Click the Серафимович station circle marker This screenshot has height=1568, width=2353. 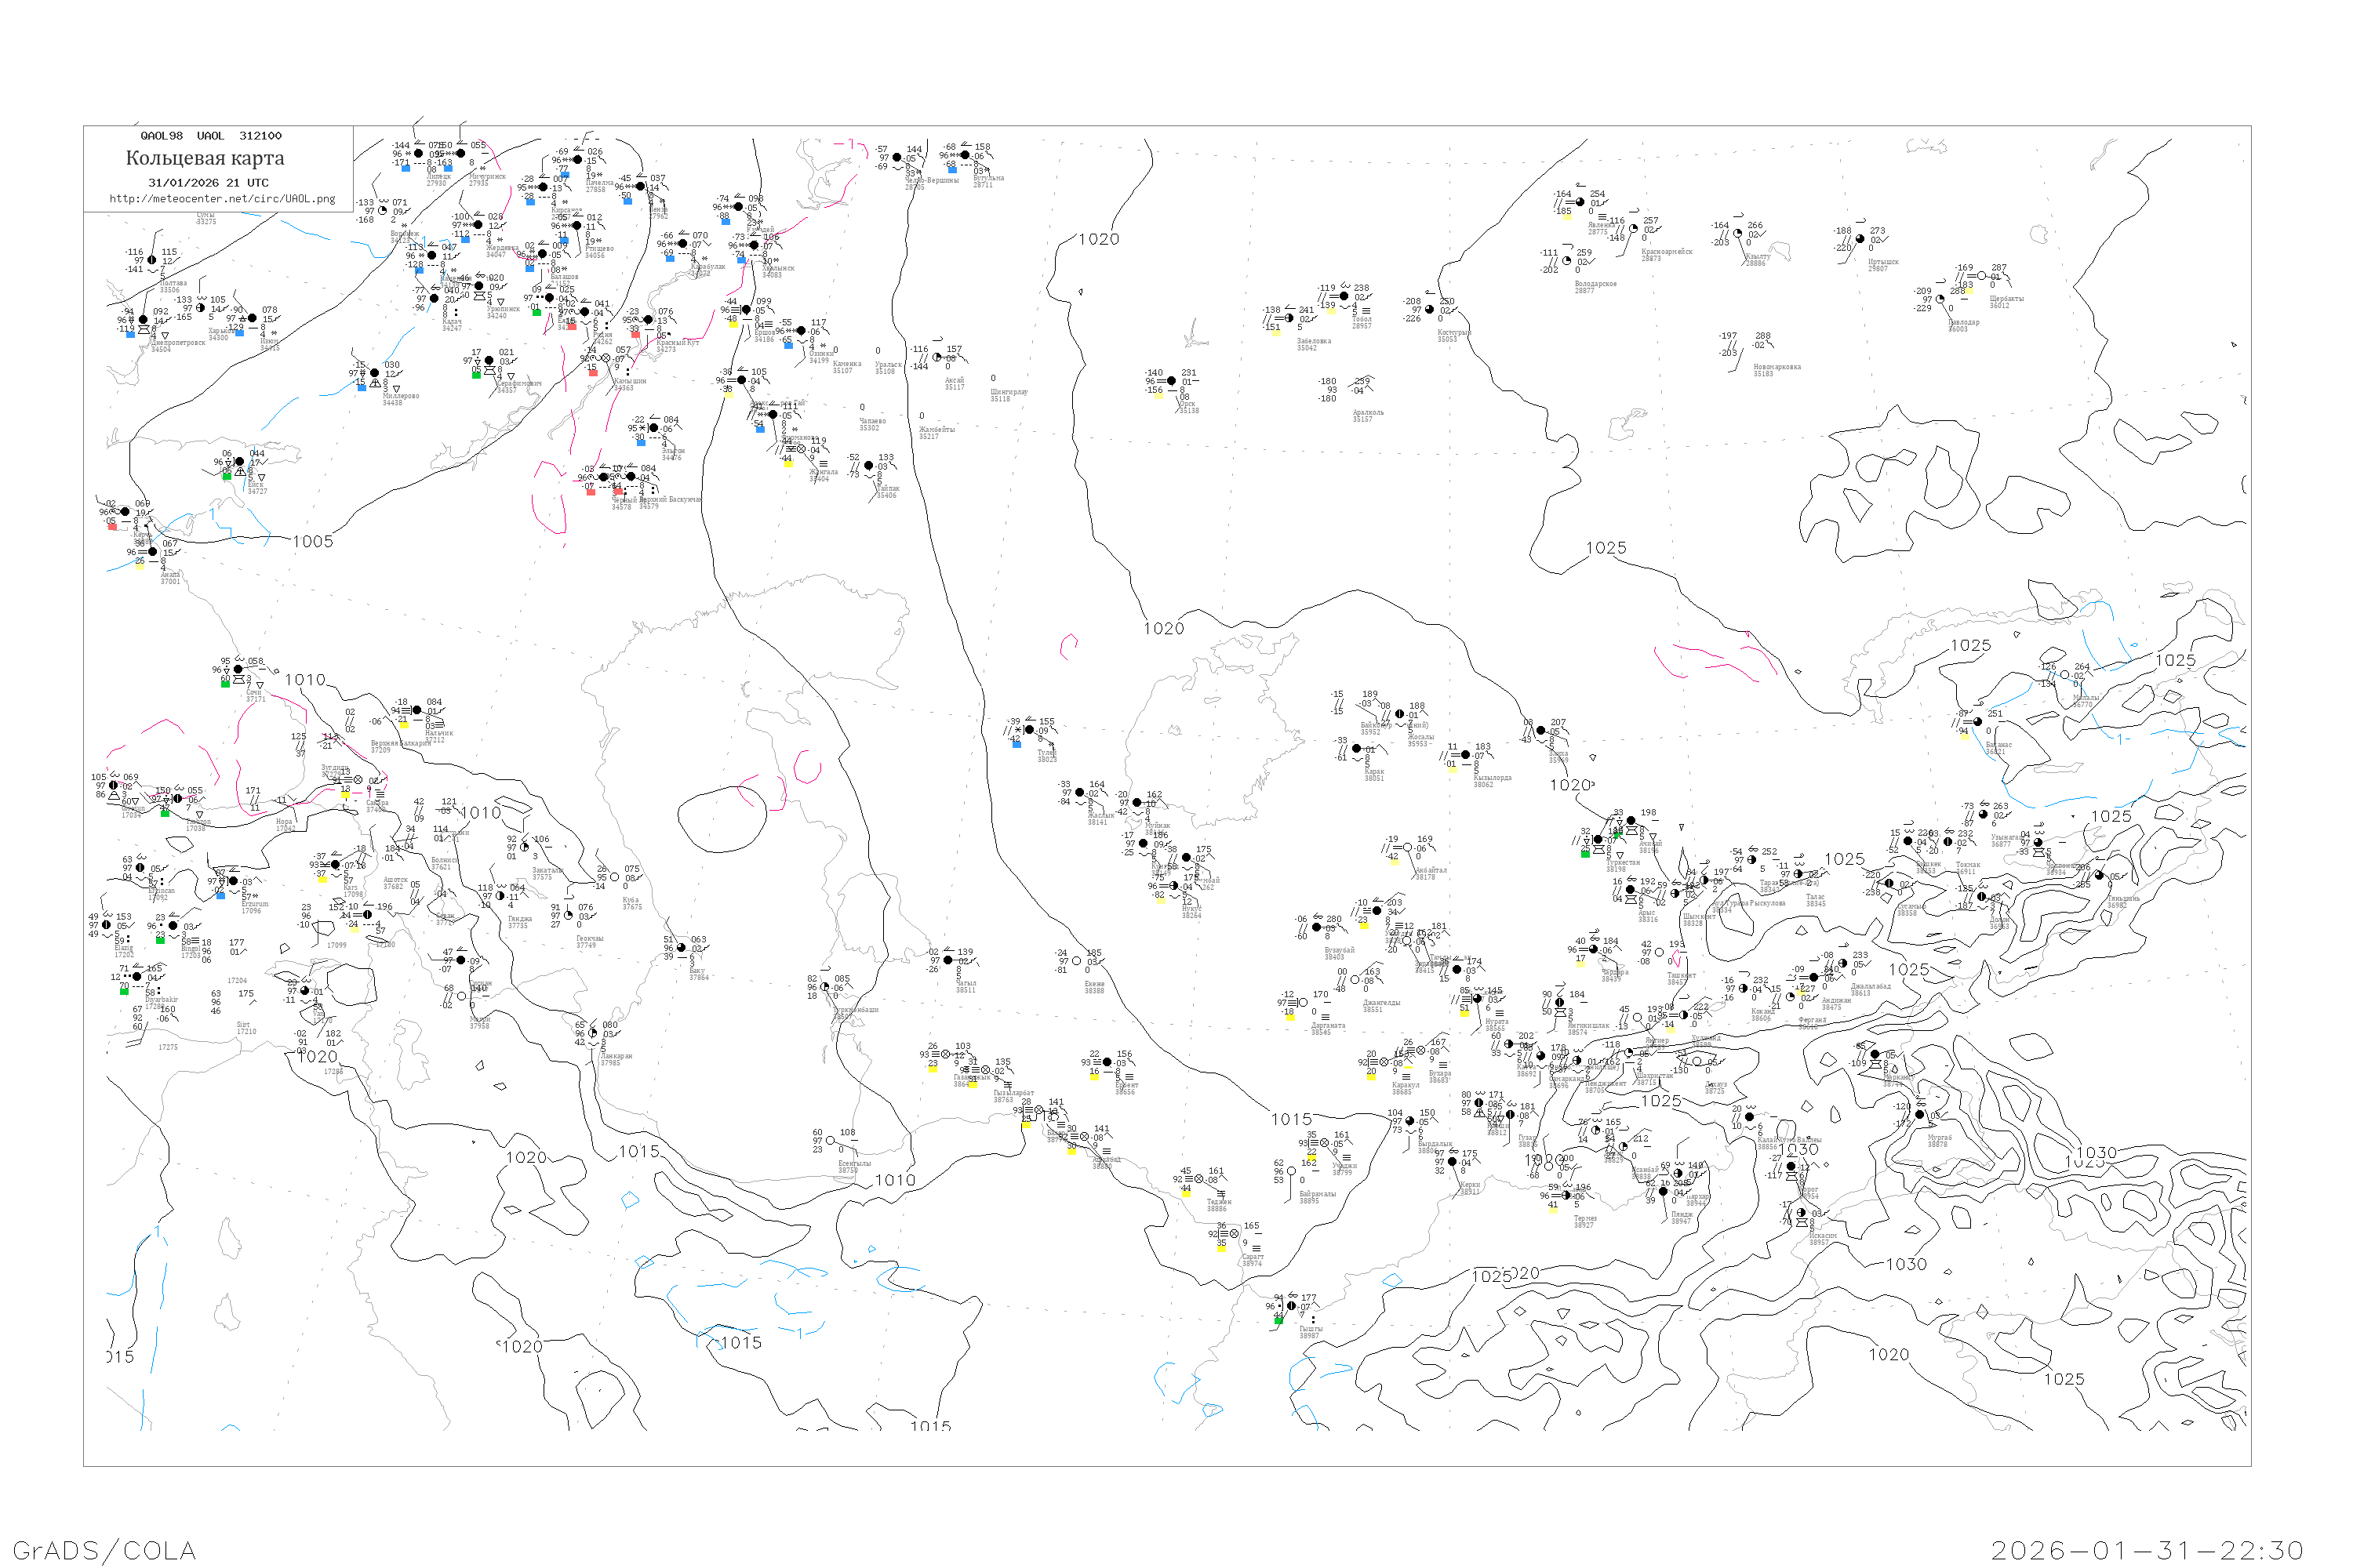pos(489,361)
